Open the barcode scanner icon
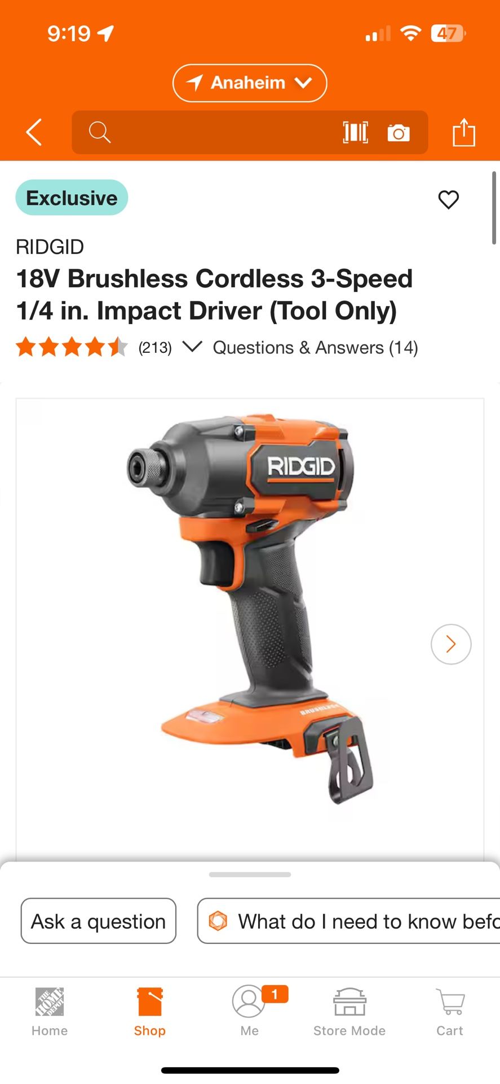The height and width of the screenshot is (1084, 500). coord(356,133)
